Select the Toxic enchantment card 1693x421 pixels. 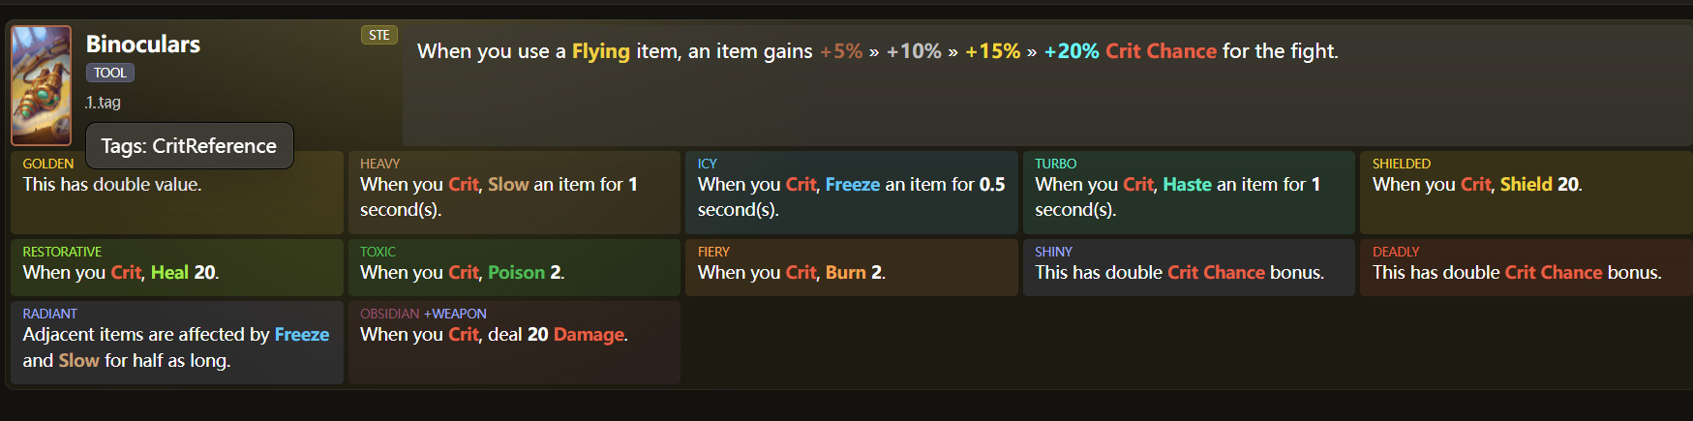[513, 266]
